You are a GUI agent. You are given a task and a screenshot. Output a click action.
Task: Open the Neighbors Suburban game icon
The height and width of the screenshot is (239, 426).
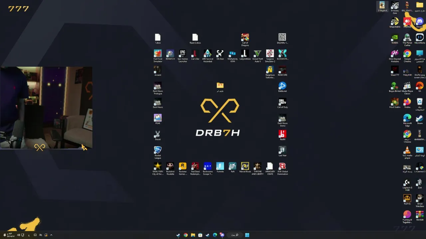pyautogui.click(x=270, y=72)
